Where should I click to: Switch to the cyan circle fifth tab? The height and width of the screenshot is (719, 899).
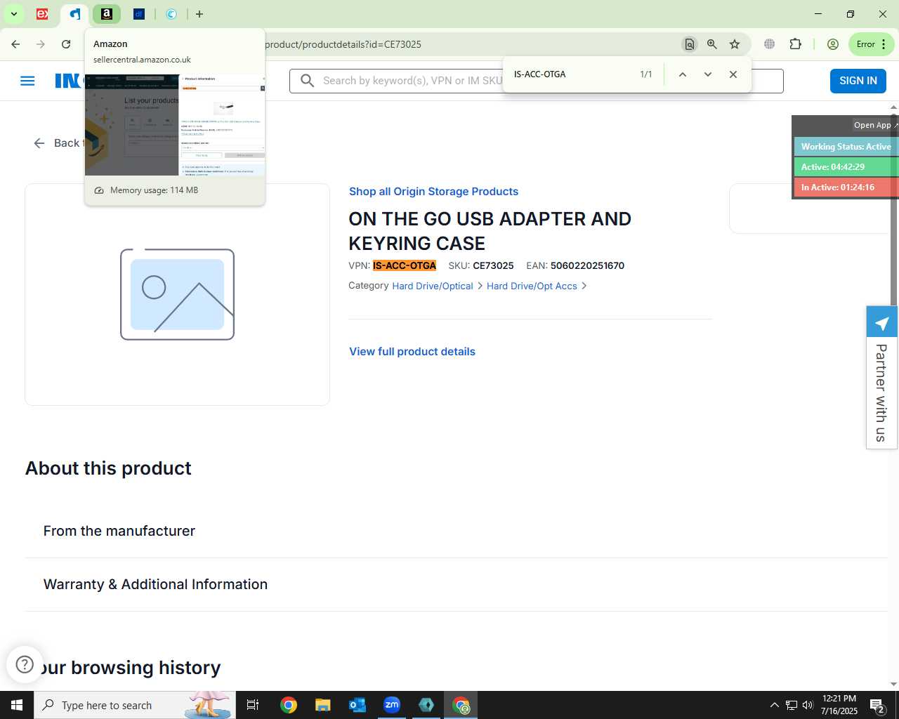tap(171, 14)
